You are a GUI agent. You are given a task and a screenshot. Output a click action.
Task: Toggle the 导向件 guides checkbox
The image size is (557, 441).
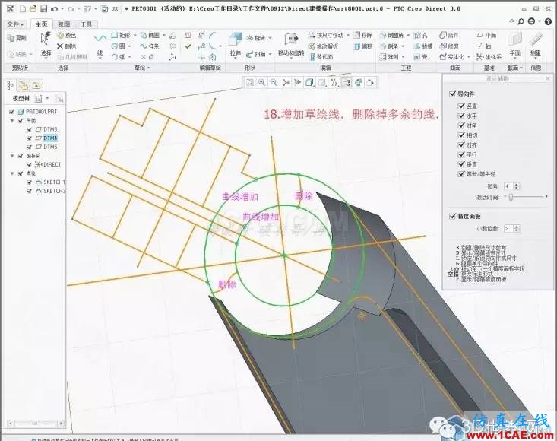(452, 94)
